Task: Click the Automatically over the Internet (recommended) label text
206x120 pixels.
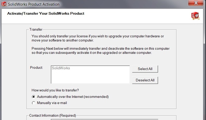Action: [x=73, y=97]
